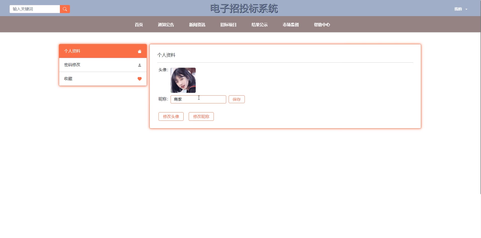Click the dropdown caret next to 我的
The width and height of the screenshot is (481, 238).
point(466,9)
